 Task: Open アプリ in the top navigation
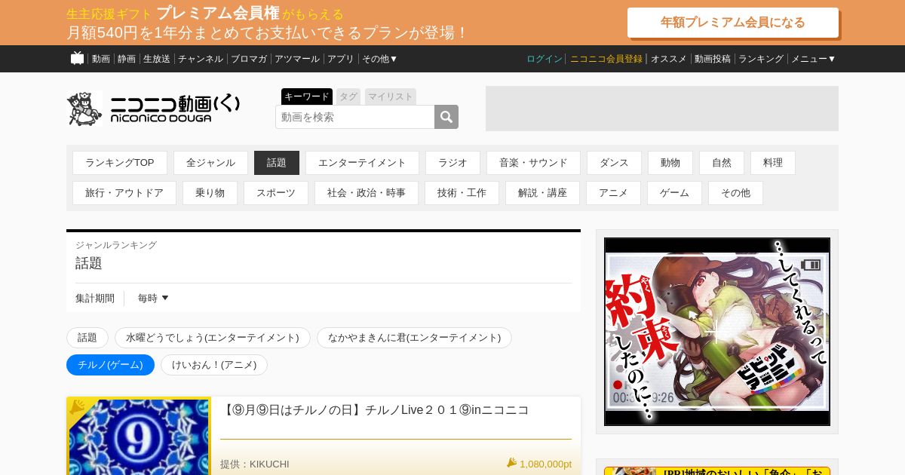(341, 59)
